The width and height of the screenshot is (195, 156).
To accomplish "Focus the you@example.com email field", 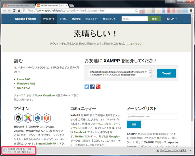I will 152,116.
